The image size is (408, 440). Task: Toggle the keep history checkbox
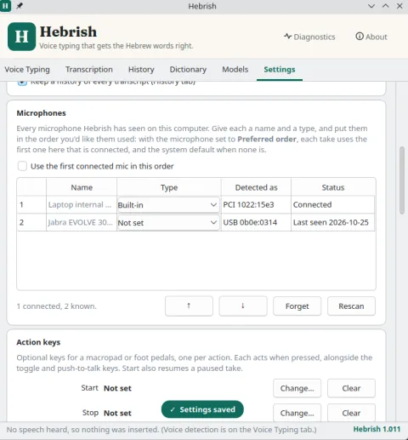point(22,83)
